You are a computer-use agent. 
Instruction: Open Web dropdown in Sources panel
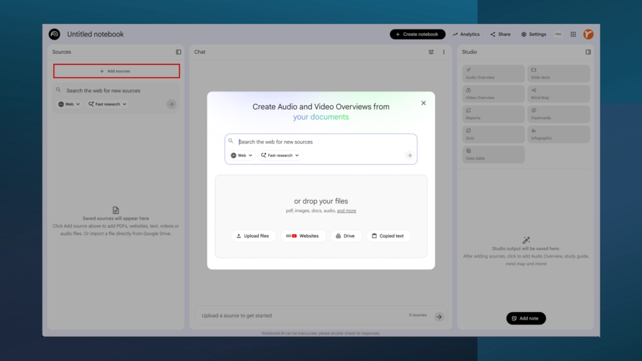[69, 104]
